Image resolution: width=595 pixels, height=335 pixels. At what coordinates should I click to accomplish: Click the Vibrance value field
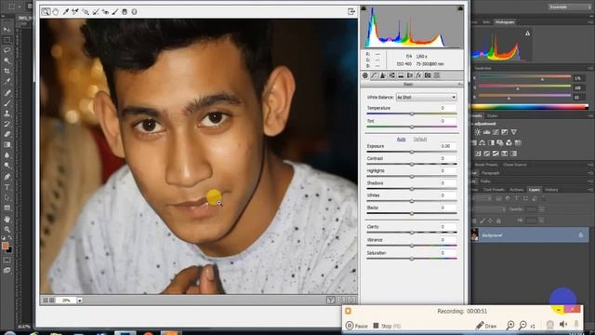pos(447,240)
